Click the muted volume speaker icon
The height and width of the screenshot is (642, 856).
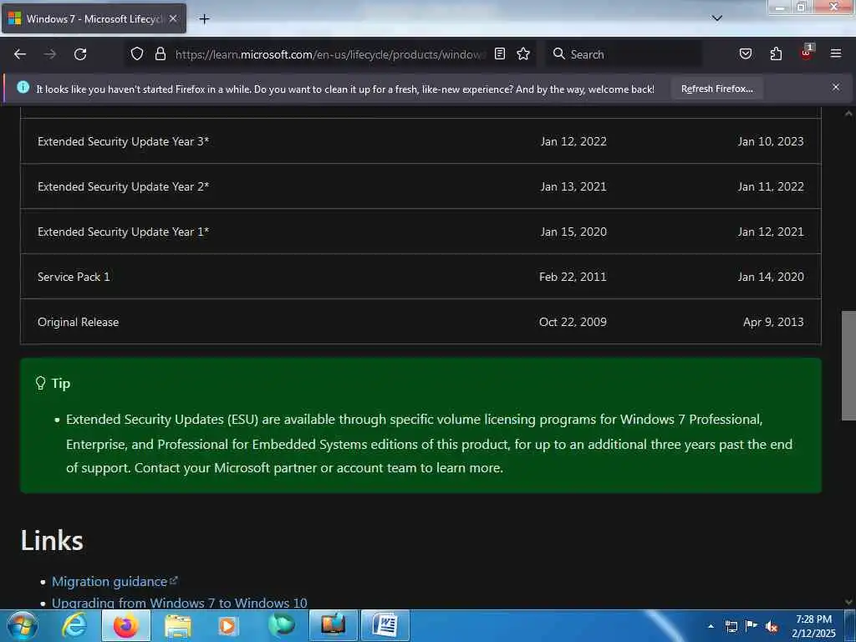(x=772, y=627)
